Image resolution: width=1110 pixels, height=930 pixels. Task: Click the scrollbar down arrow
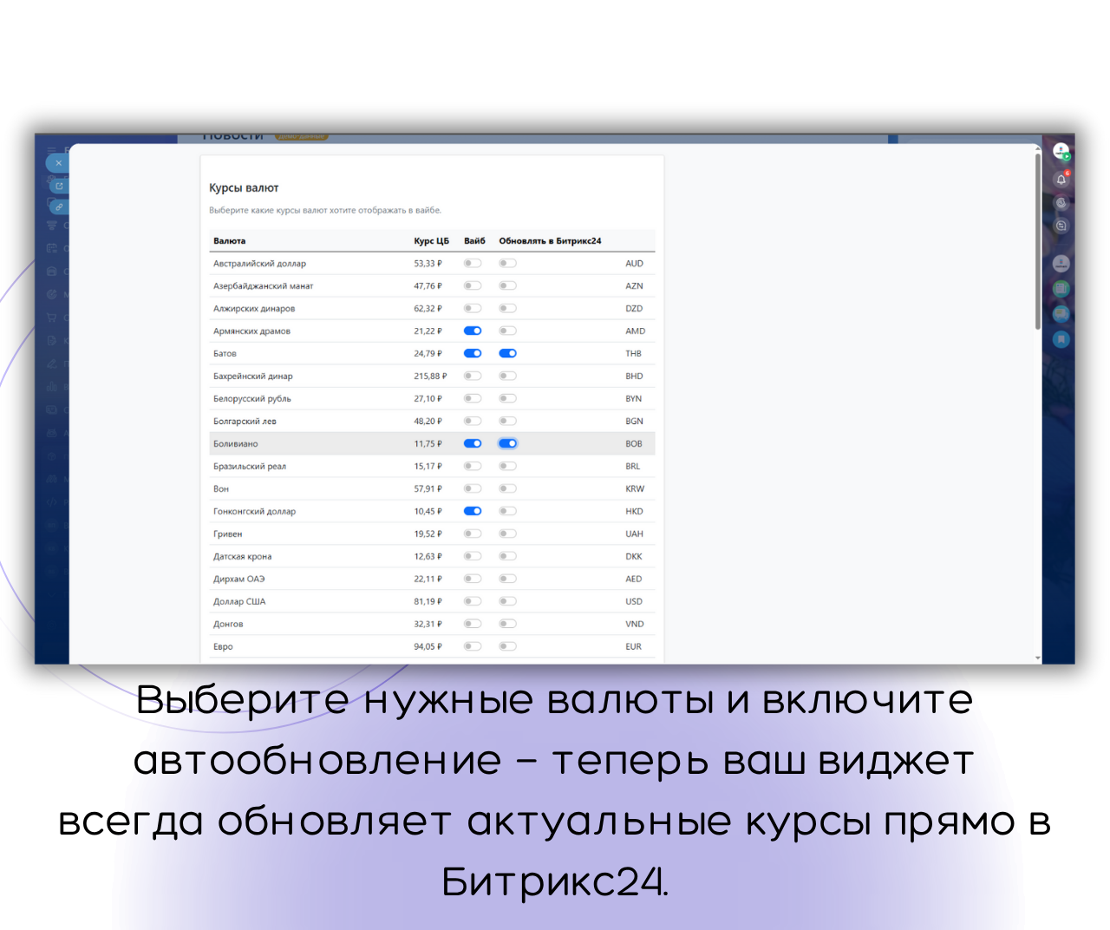[1038, 658]
